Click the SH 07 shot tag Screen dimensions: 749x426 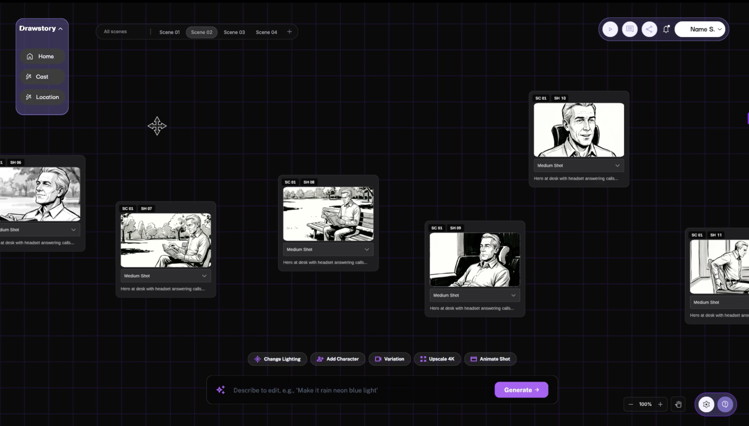pos(146,209)
